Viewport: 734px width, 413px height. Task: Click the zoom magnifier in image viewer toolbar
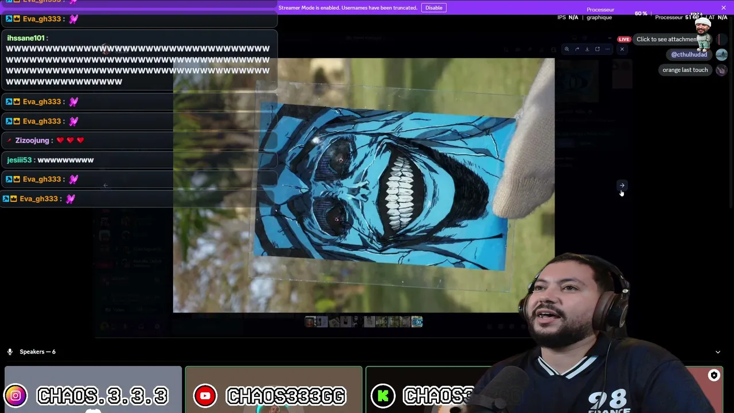click(x=567, y=49)
